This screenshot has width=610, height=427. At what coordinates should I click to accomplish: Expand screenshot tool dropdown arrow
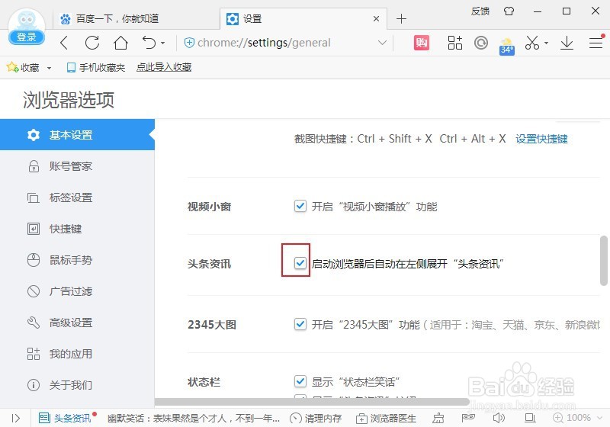click(x=546, y=43)
